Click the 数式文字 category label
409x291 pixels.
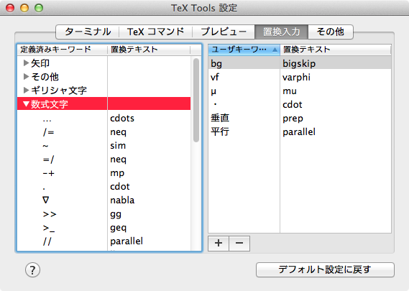[50, 104]
